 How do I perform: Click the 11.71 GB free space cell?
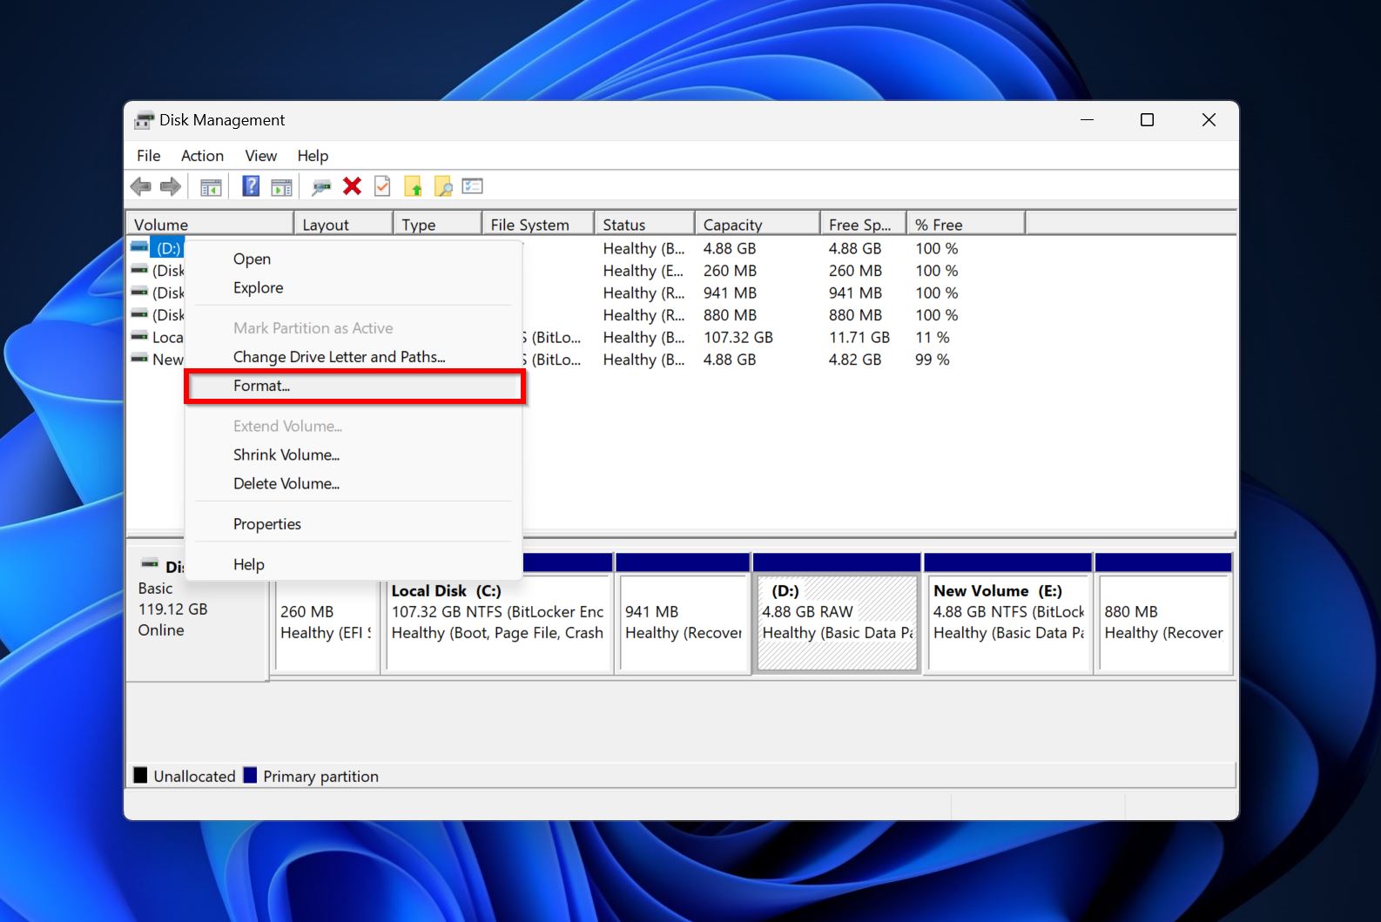859,337
